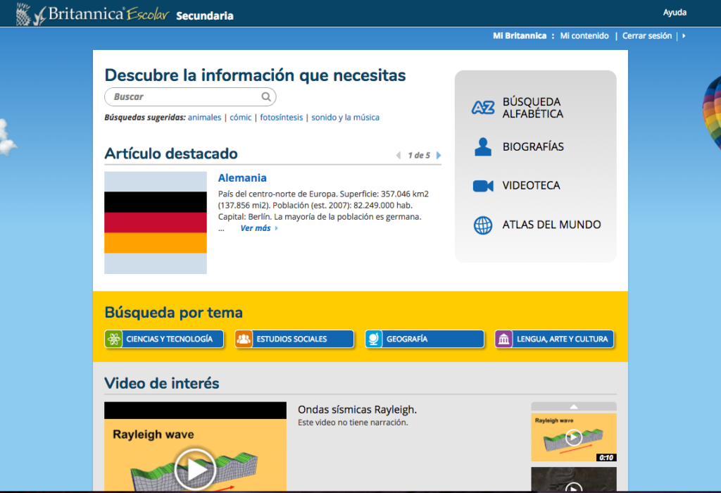The height and width of the screenshot is (493, 721).
Task: Select the globe icon on Geografía button
Action: 374,339
